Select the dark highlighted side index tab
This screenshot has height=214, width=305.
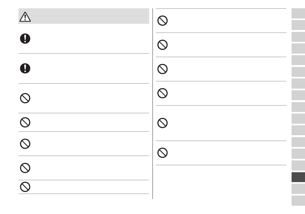coord(298,177)
